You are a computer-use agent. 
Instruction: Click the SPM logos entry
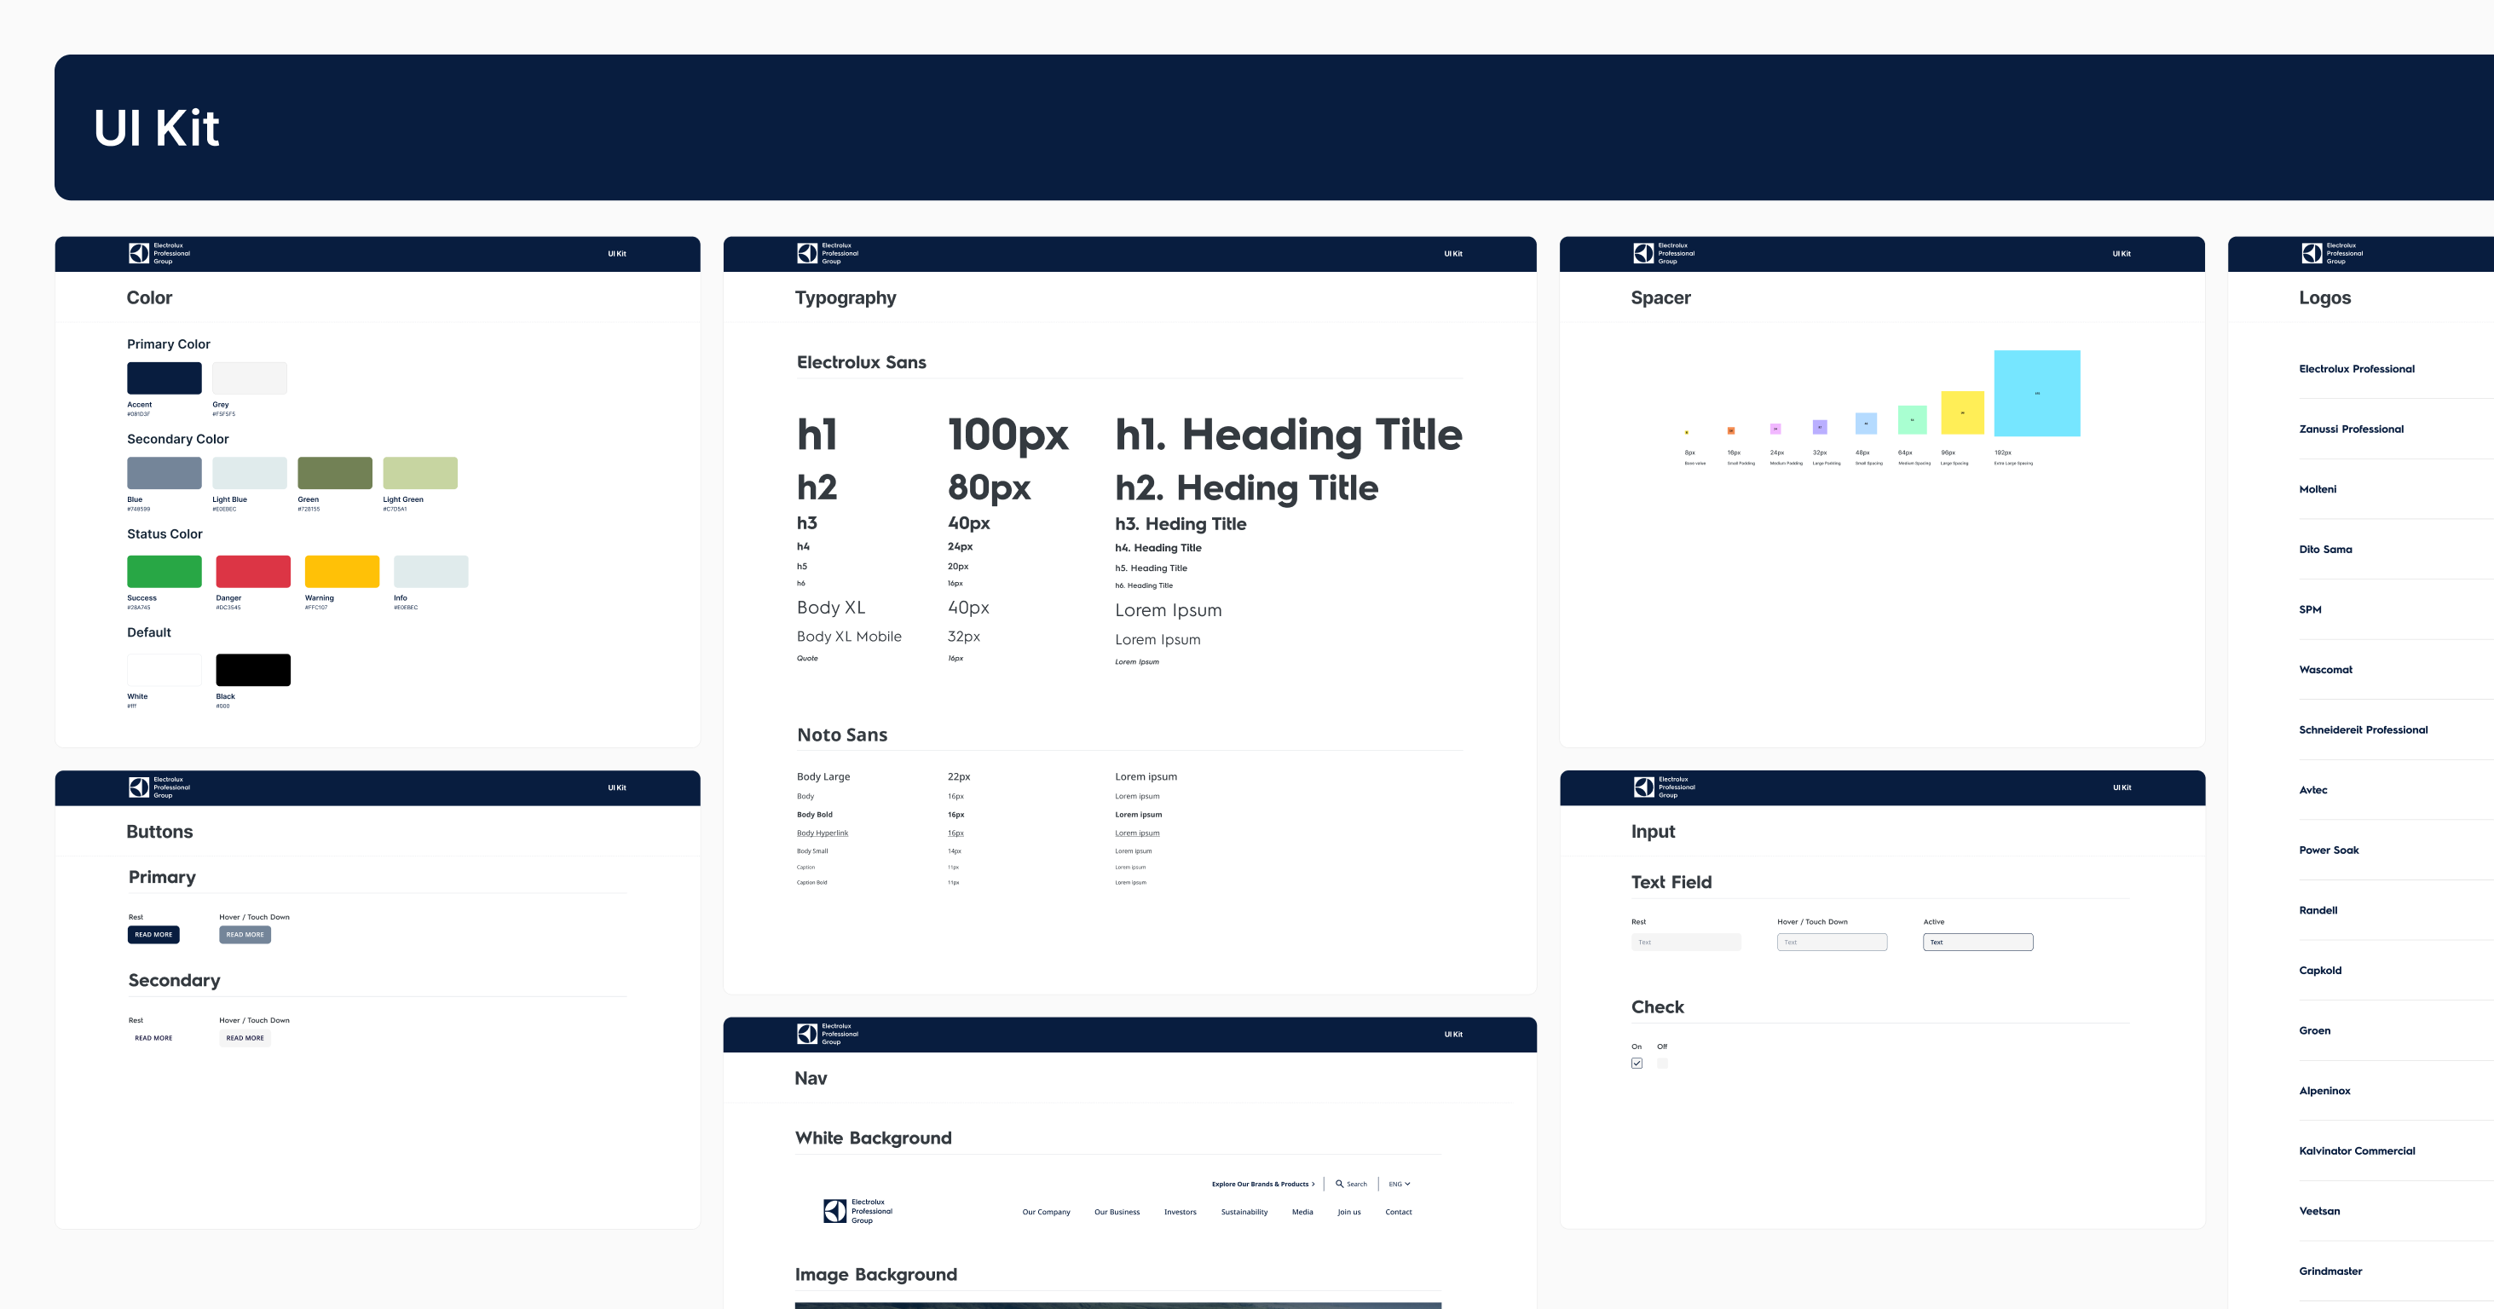[x=2310, y=609]
